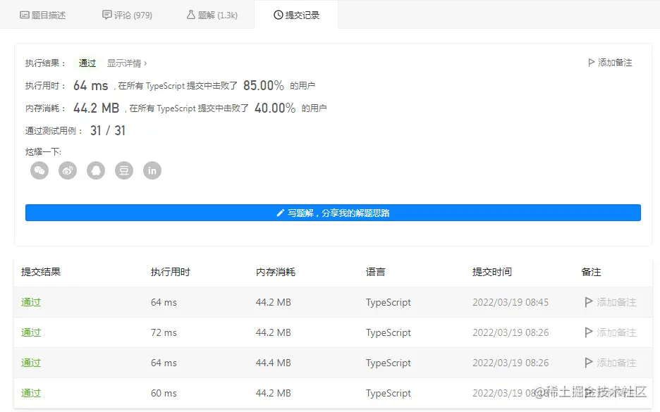This screenshot has height=412, width=660.
Task: Open 通过 result of 64 ms 08:45 submission
Action: click(31, 302)
